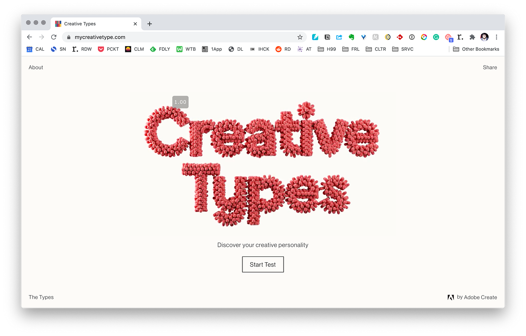Click the mycreativetype.com address bar

[x=184, y=37]
